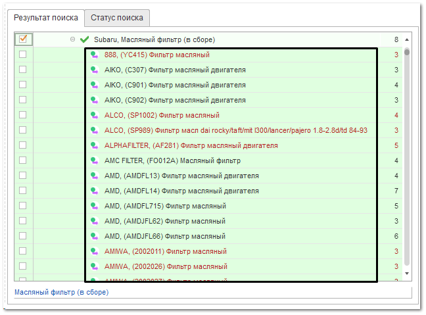
Task: Click the scrollbar down arrow
Action: click(x=407, y=274)
